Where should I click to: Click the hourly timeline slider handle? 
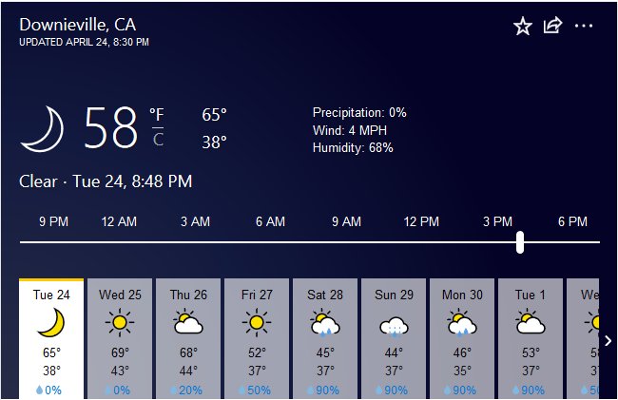coord(520,242)
